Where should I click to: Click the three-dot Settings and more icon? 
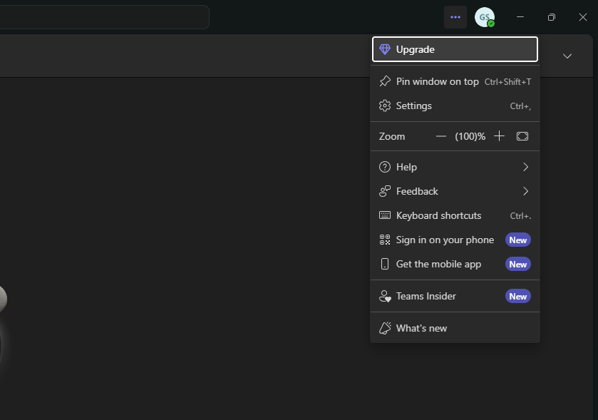[455, 17]
